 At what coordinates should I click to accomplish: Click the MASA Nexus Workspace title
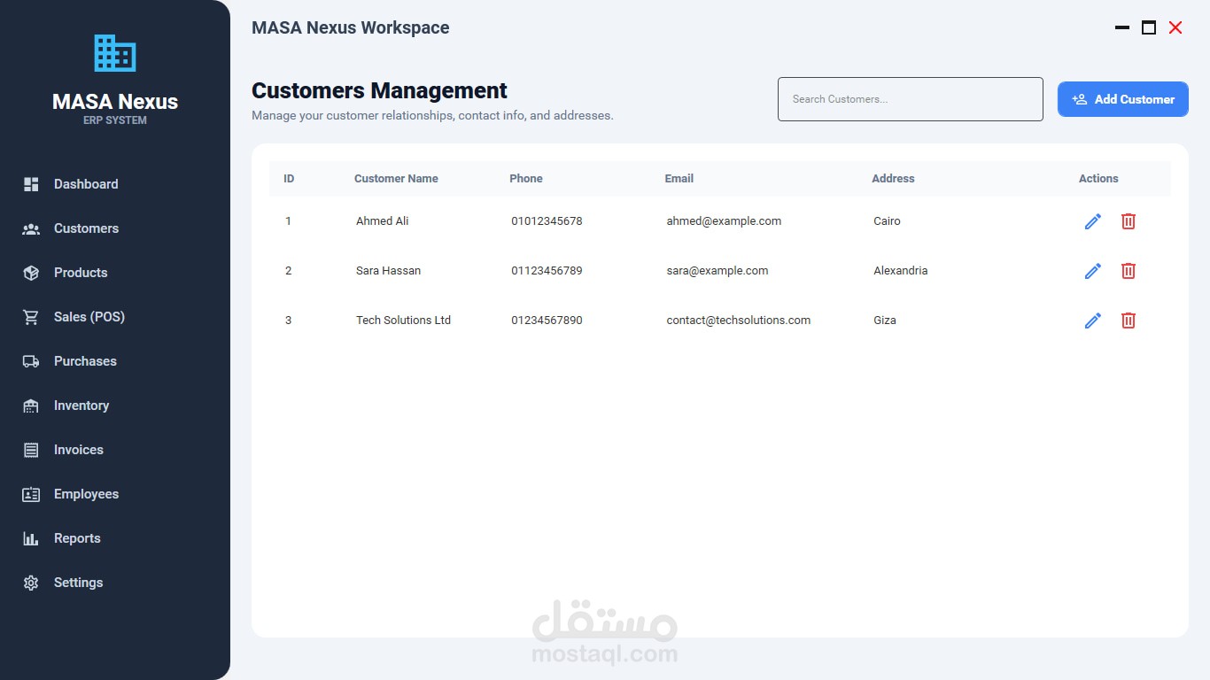[351, 28]
